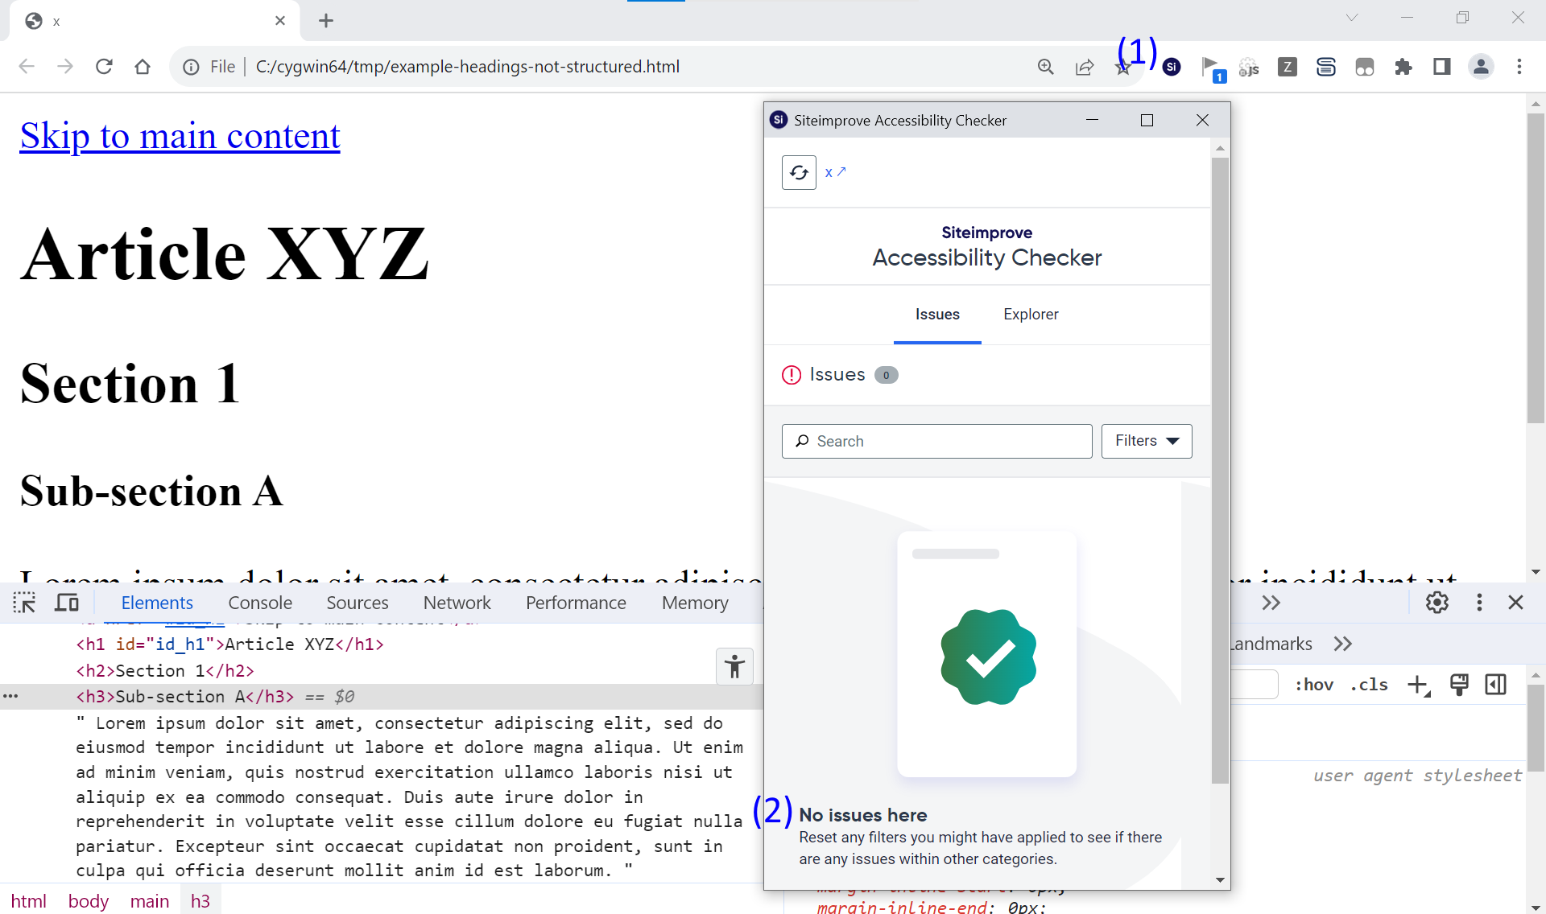1546x914 pixels.
Task: Open zoom control in address bar
Action: pos(1045,67)
